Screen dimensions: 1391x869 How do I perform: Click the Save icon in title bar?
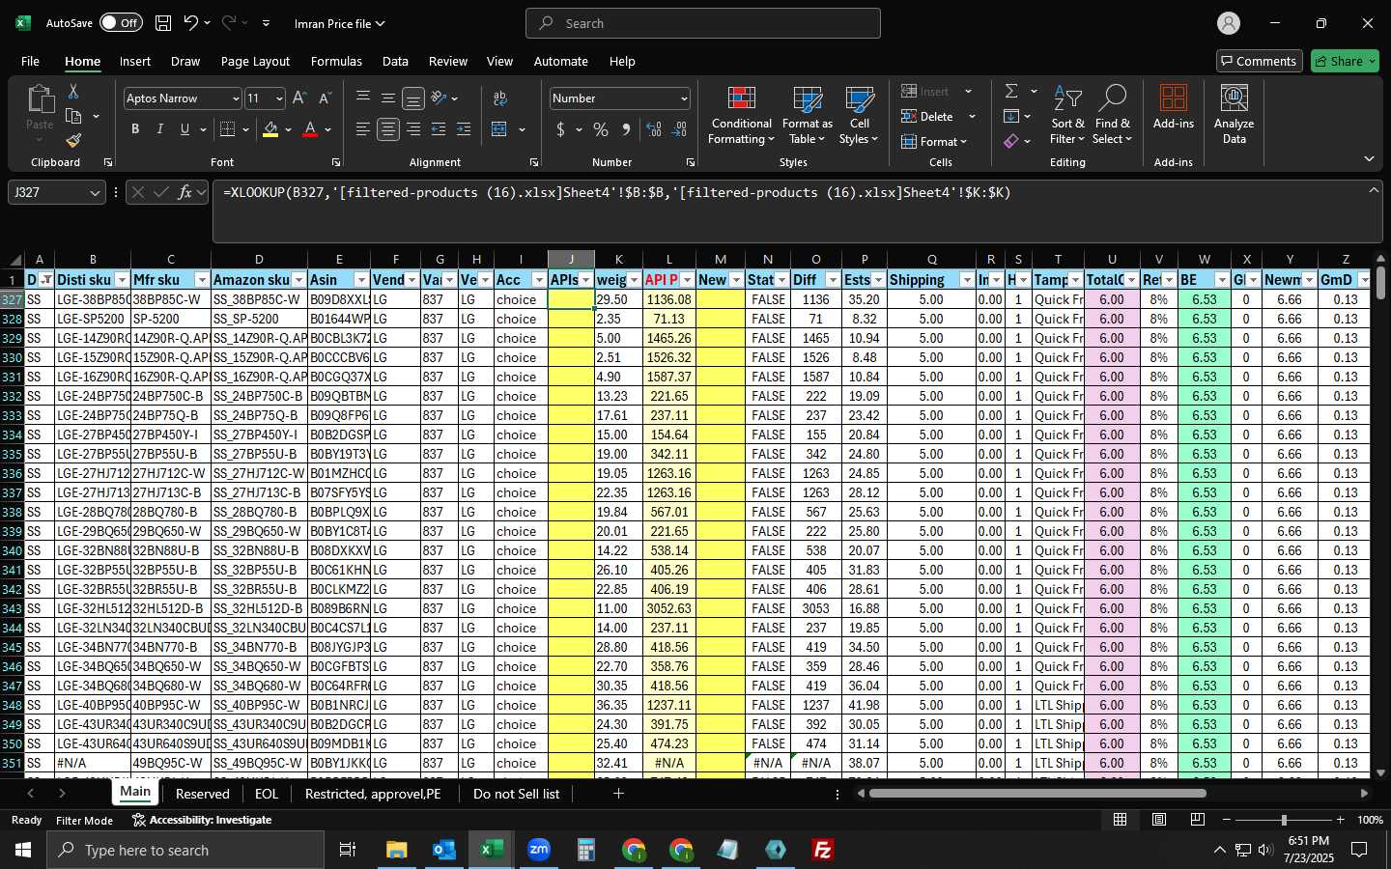coord(163,23)
